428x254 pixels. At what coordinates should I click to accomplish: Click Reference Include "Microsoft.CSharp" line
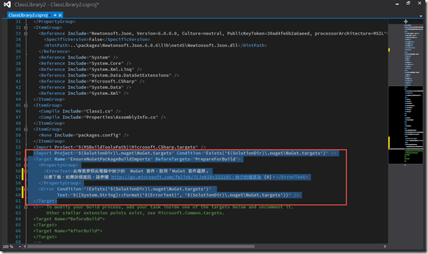click(91, 81)
